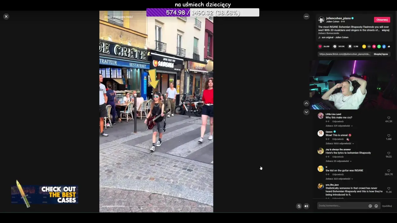
Task: Click Znajdź powiązane treści search box
Action: click(118, 17)
